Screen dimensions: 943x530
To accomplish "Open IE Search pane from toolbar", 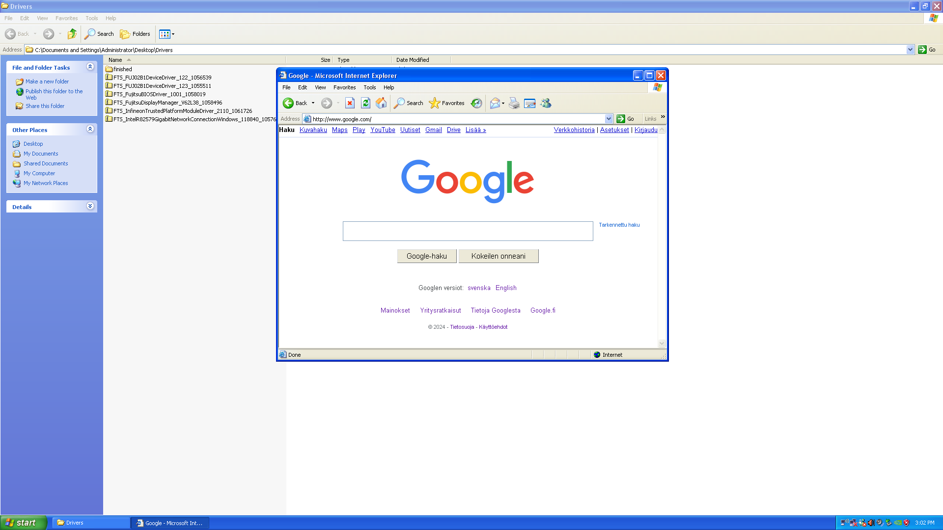I will coord(408,103).
